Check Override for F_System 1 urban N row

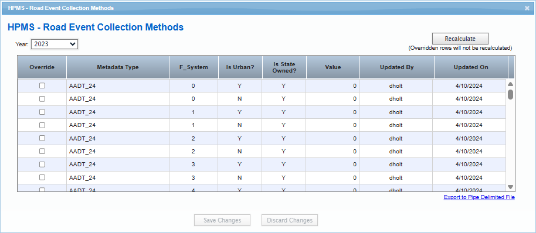42,125
